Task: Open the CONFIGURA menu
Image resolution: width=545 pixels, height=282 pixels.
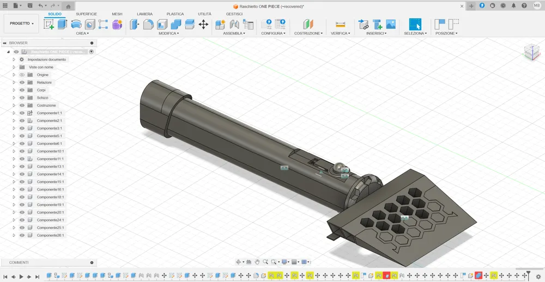Action: 273,33
